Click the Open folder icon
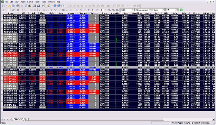The height and width of the screenshot is (125, 216). [x=9, y=6]
